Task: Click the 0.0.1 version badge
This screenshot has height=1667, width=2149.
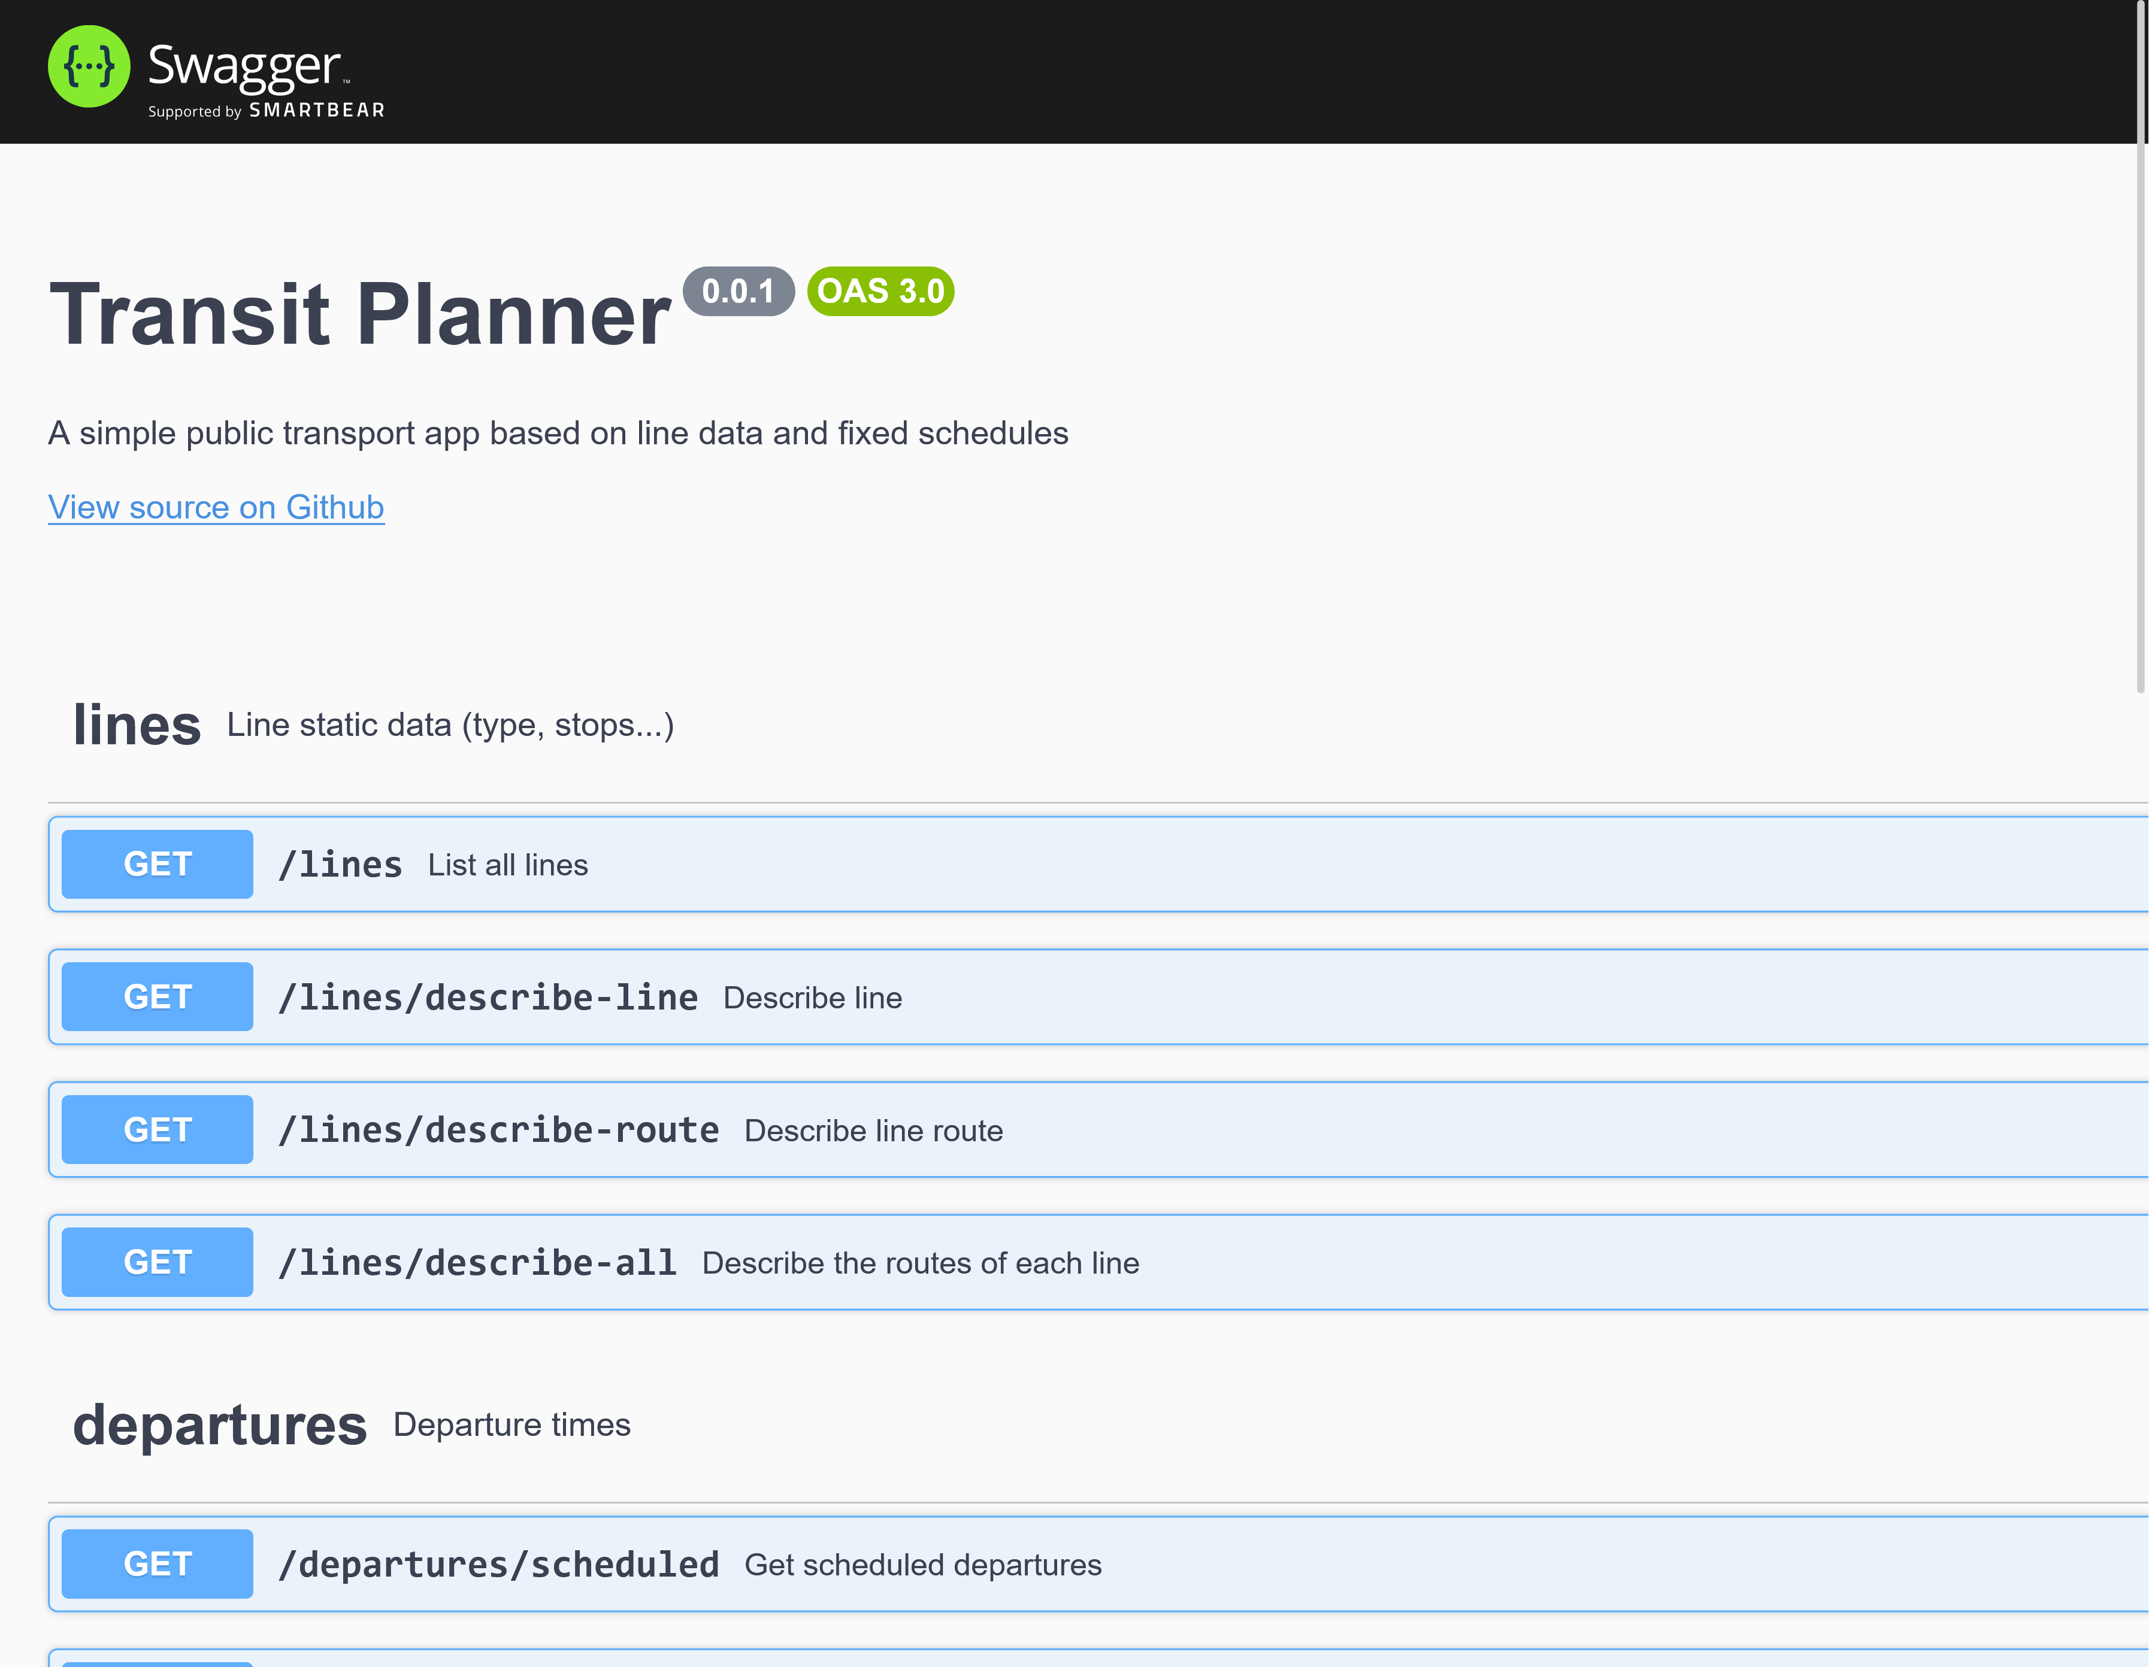Action: click(738, 291)
